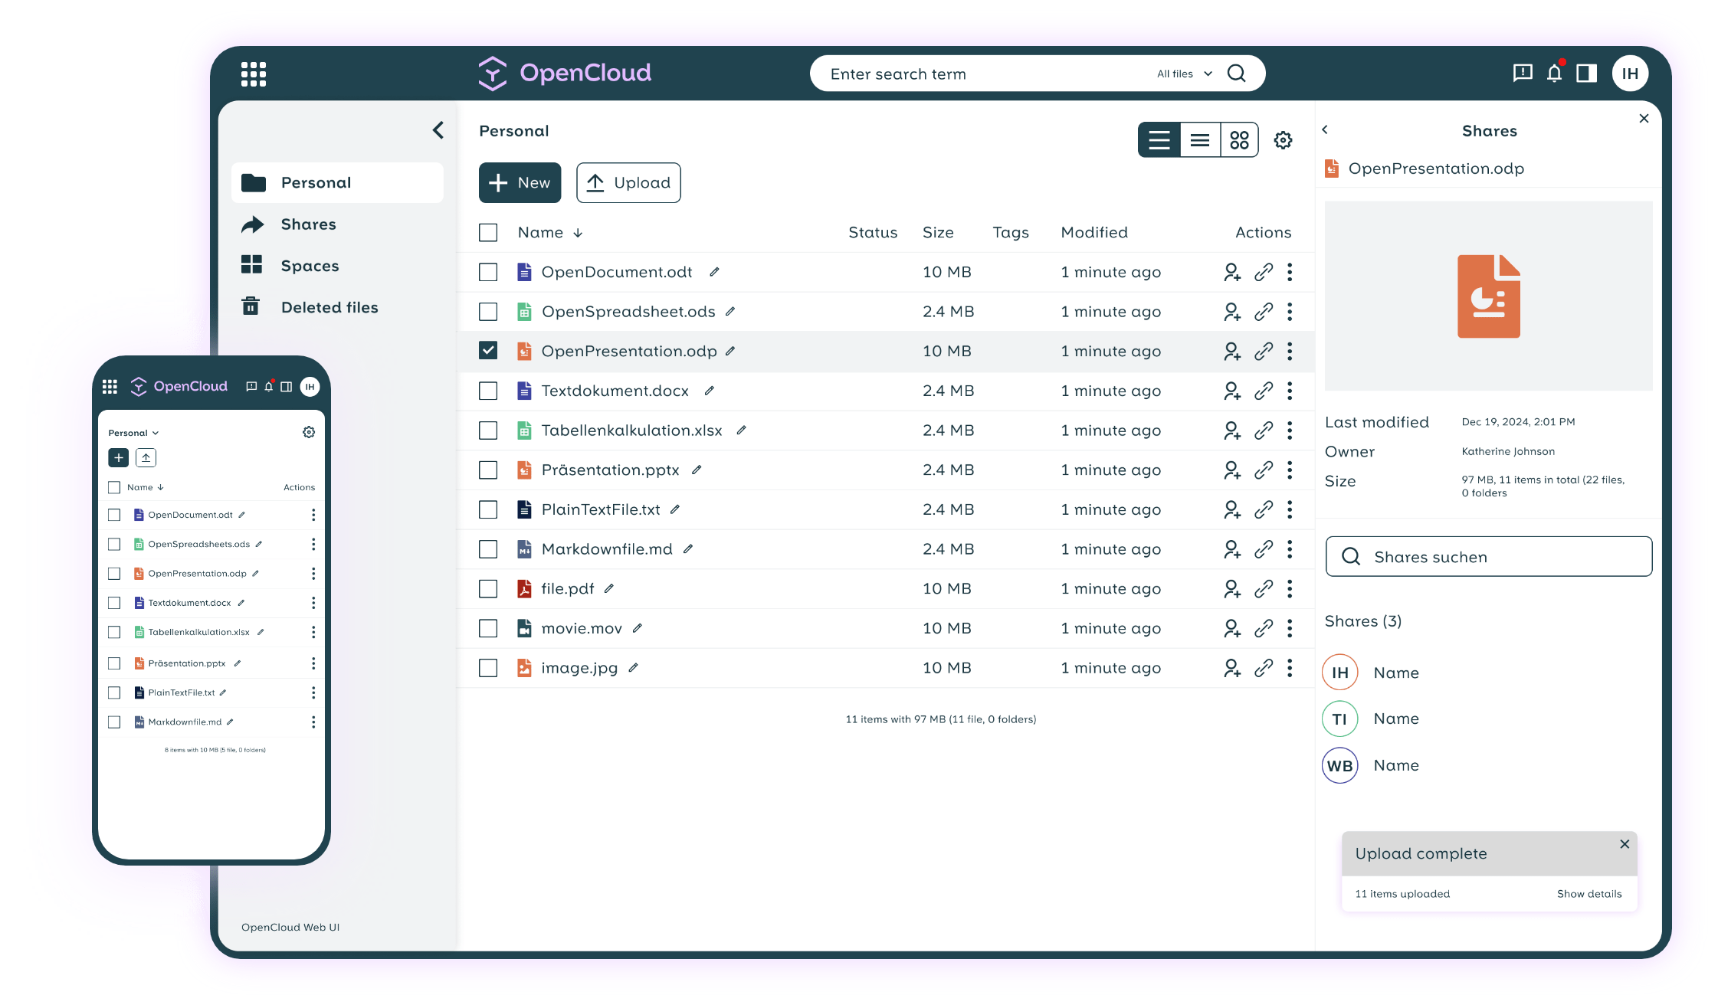Expand the All files search filter dropdown
This screenshot has height=1005, width=1718.
tap(1184, 74)
